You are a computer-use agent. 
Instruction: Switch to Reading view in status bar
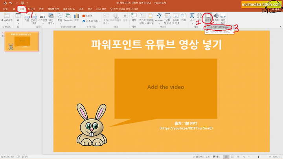point(238,157)
